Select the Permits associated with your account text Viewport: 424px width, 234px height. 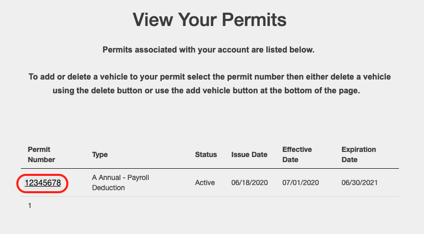tap(208, 50)
